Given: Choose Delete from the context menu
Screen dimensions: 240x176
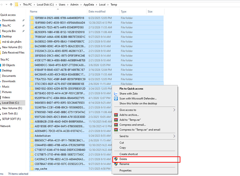Looking at the screenshot, I should tap(123, 159).
